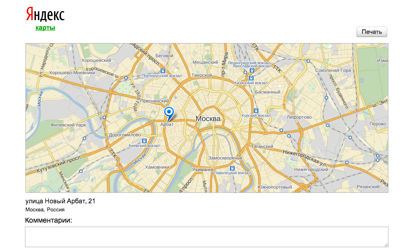Click the blue station circle near Соколиная Гора
Image resolution: width=413 pixels, height=250 pixels.
(x=308, y=61)
